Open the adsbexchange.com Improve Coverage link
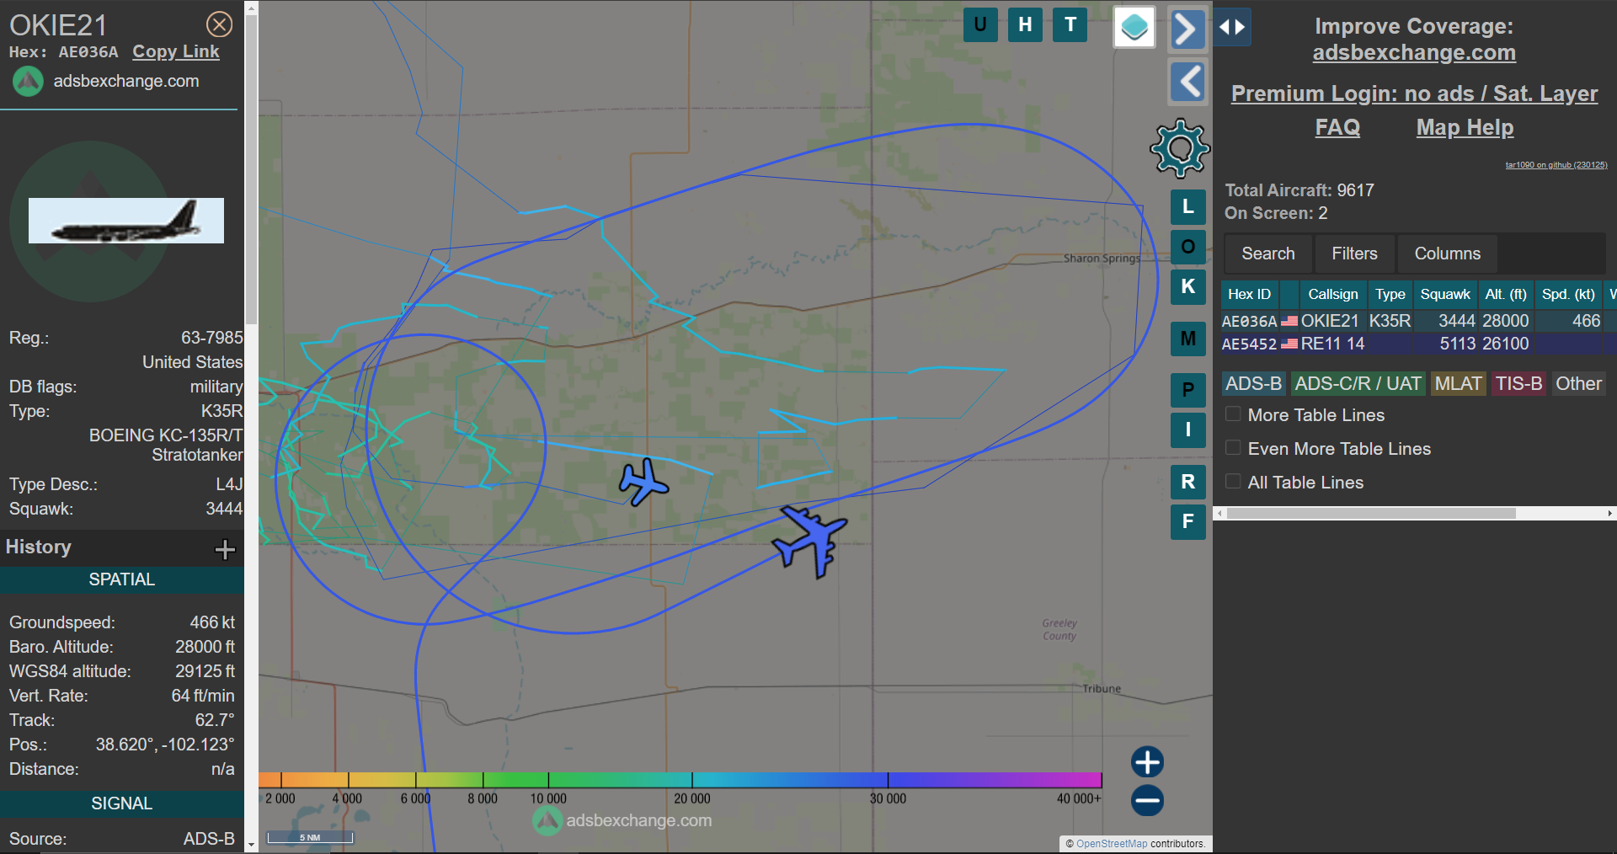This screenshot has height=854, width=1617. 1414,53
